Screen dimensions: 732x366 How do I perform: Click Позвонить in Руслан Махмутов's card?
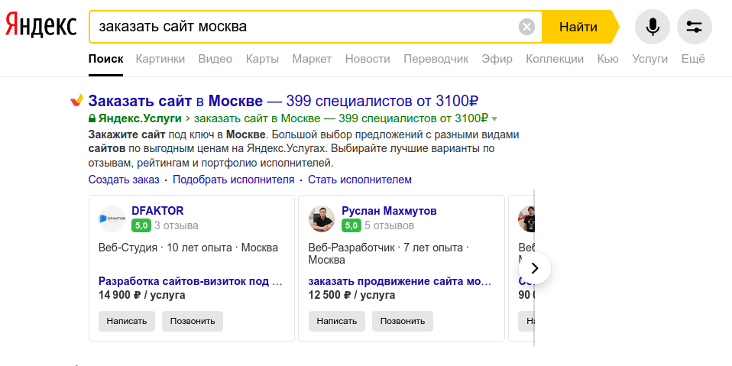click(403, 321)
